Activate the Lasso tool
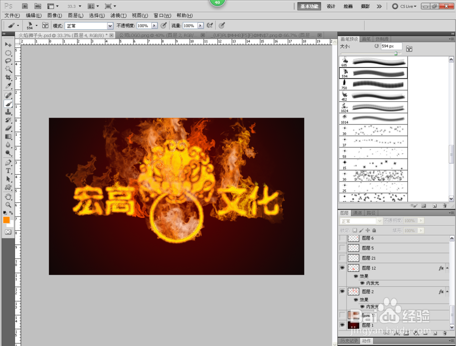The image size is (456, 346). [x=8, y=61]
